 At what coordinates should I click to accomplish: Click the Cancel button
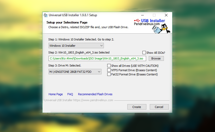159,107
